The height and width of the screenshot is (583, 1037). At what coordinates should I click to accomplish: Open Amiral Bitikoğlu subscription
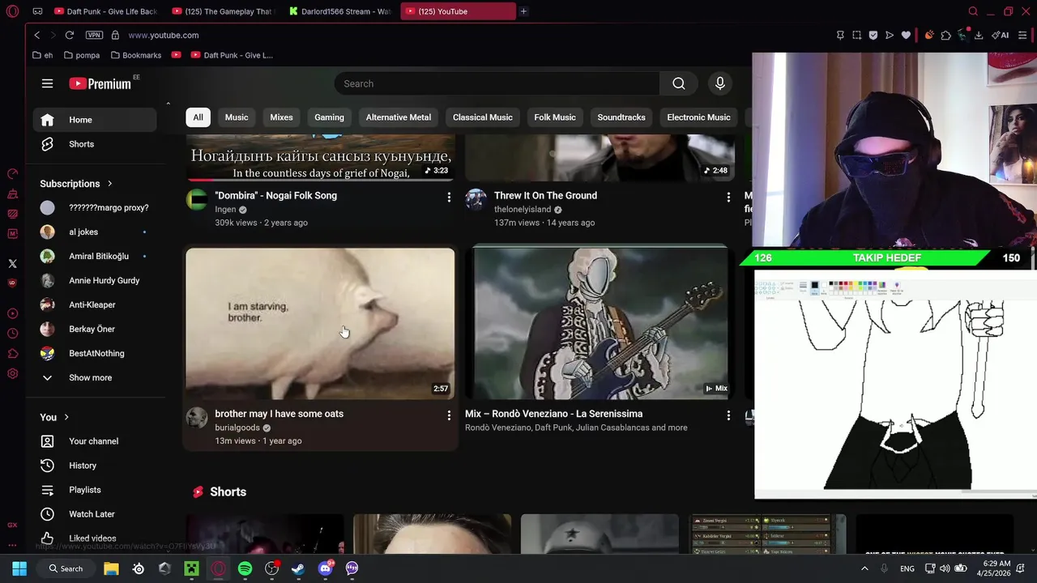click(95, 256)
